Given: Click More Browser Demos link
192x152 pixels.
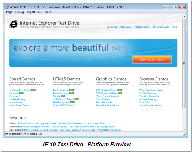Looking at the screenshot, I should click(x=151, y=105).
